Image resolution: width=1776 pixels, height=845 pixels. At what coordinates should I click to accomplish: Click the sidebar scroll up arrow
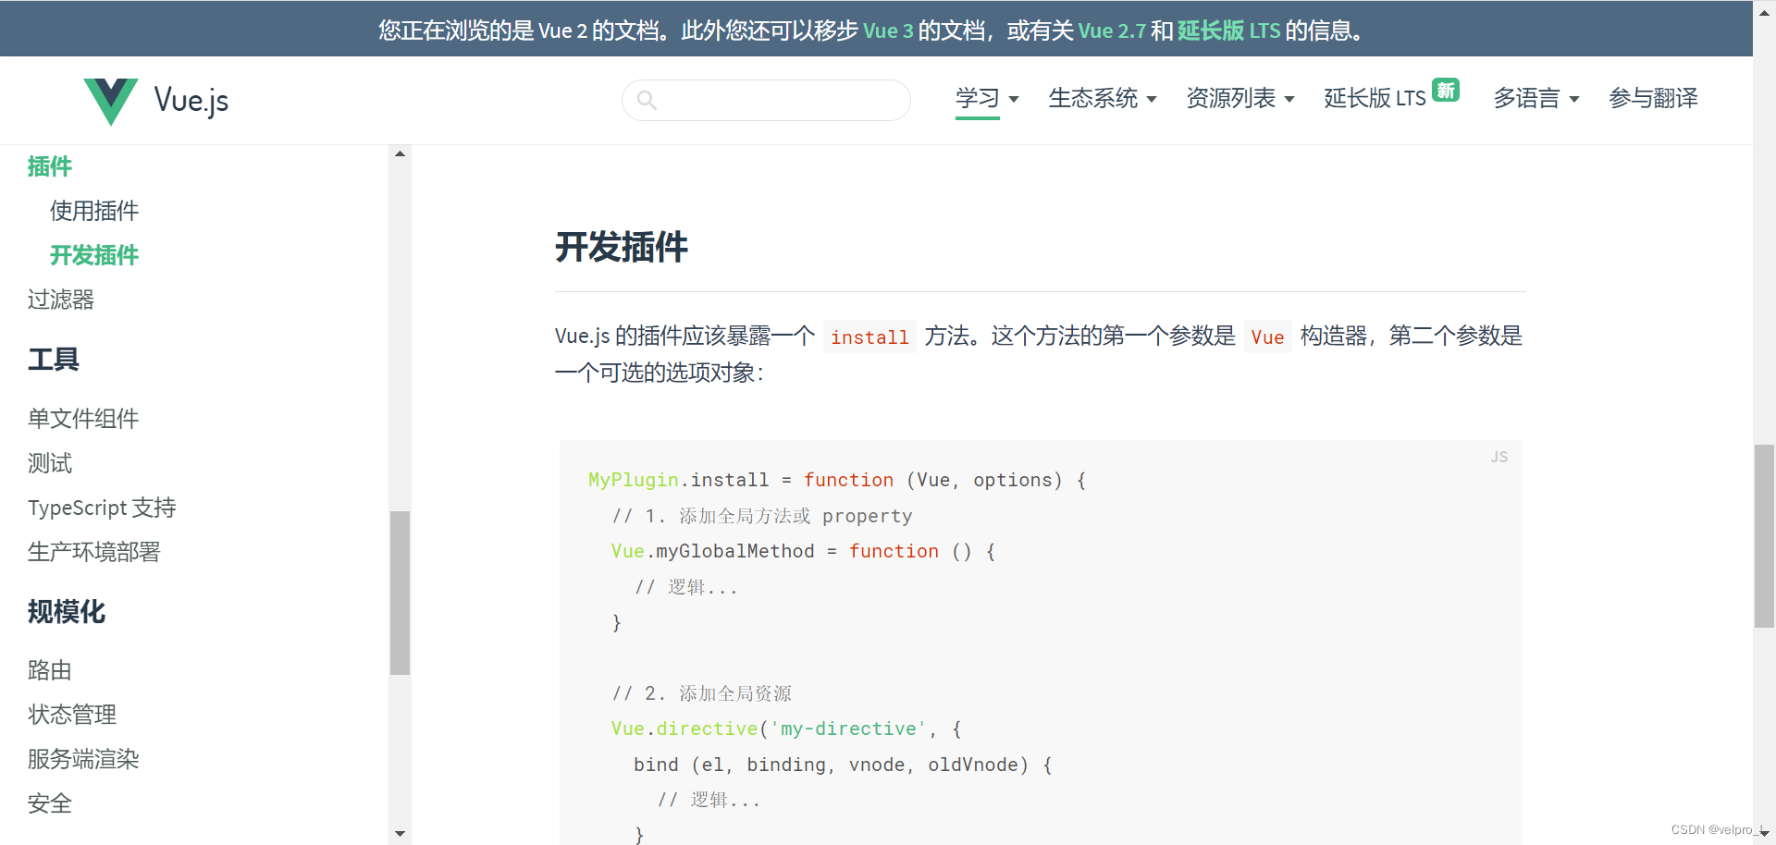(400, 153)
